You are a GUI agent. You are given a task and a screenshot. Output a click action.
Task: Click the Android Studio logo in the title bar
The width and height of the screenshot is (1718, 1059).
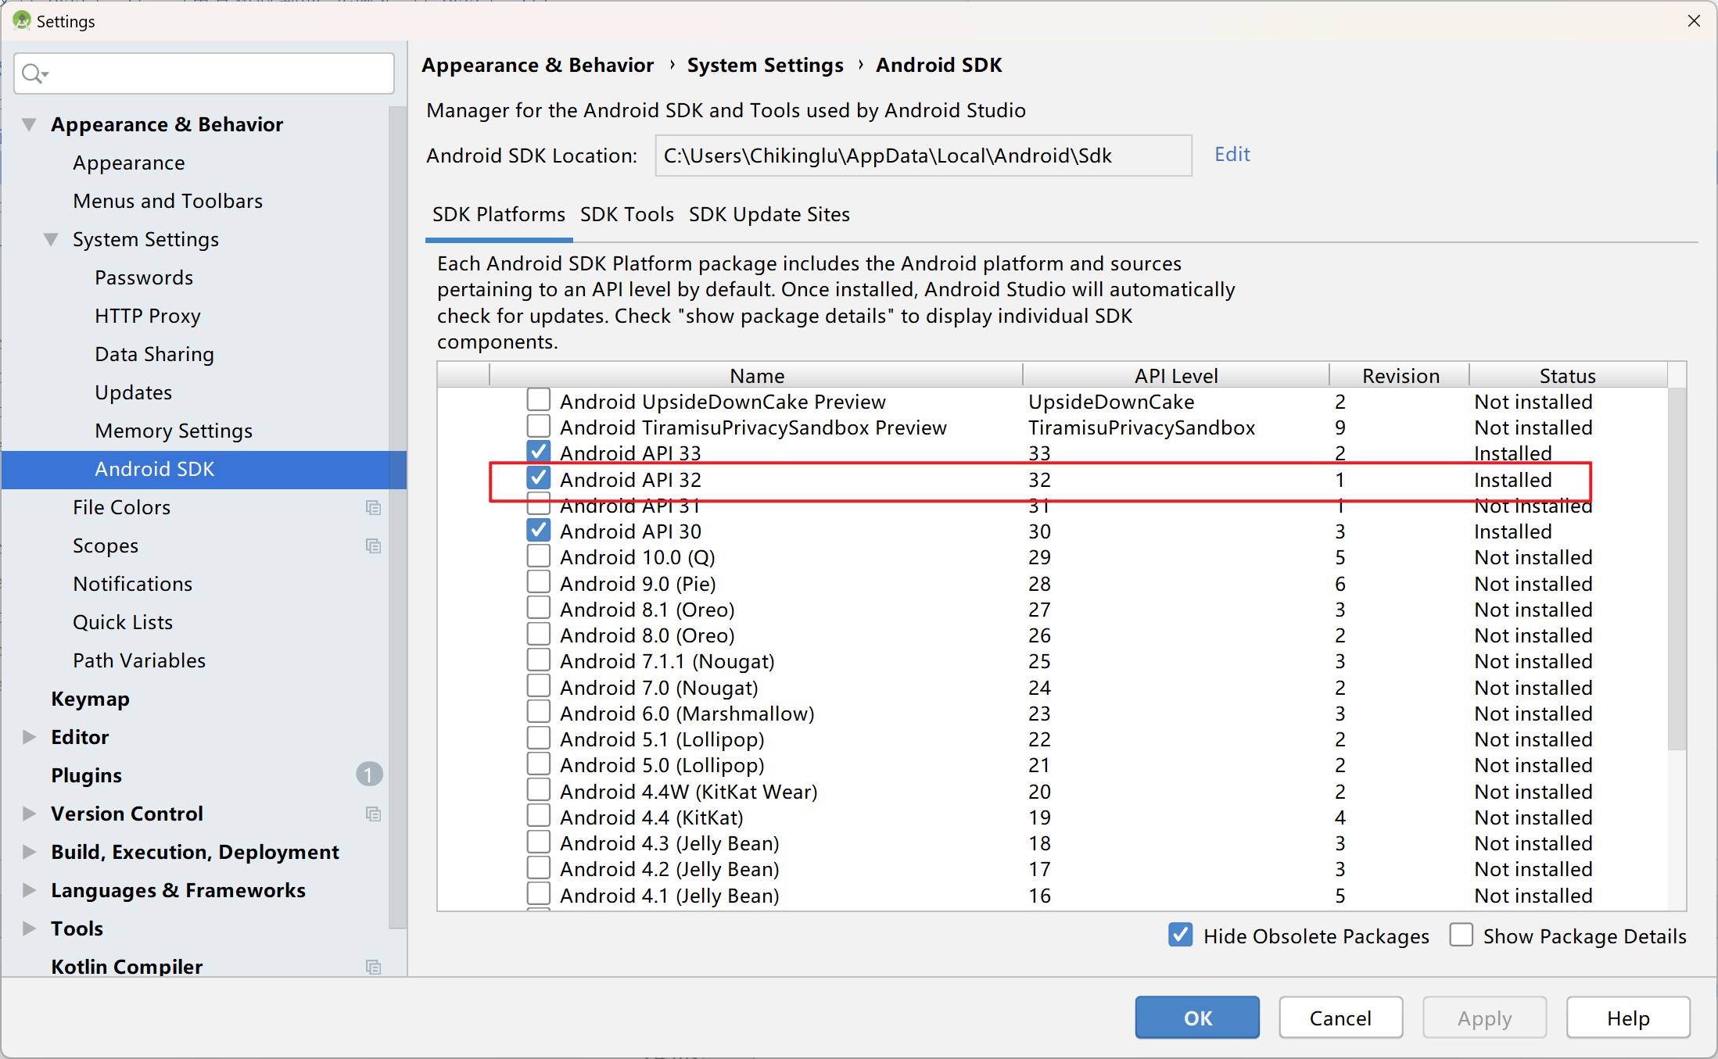(22, 21)
